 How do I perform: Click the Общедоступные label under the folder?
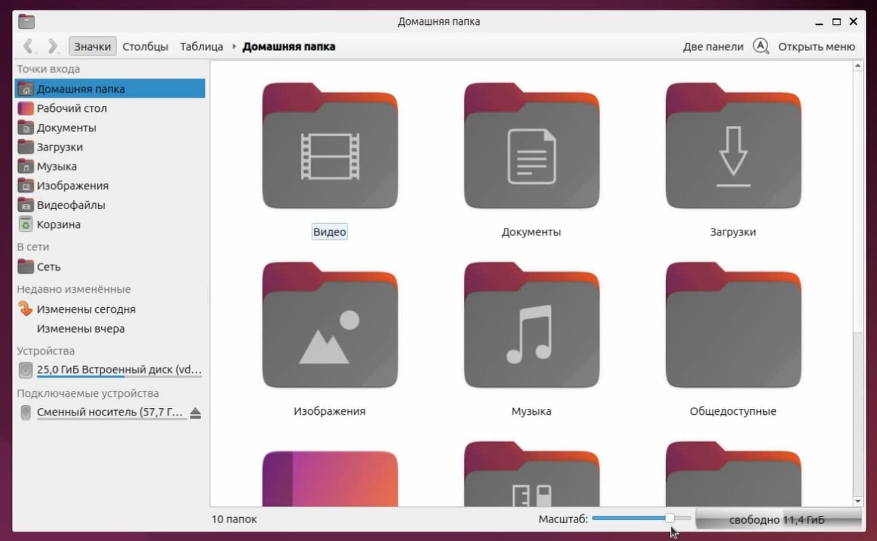tap(733, 411)
